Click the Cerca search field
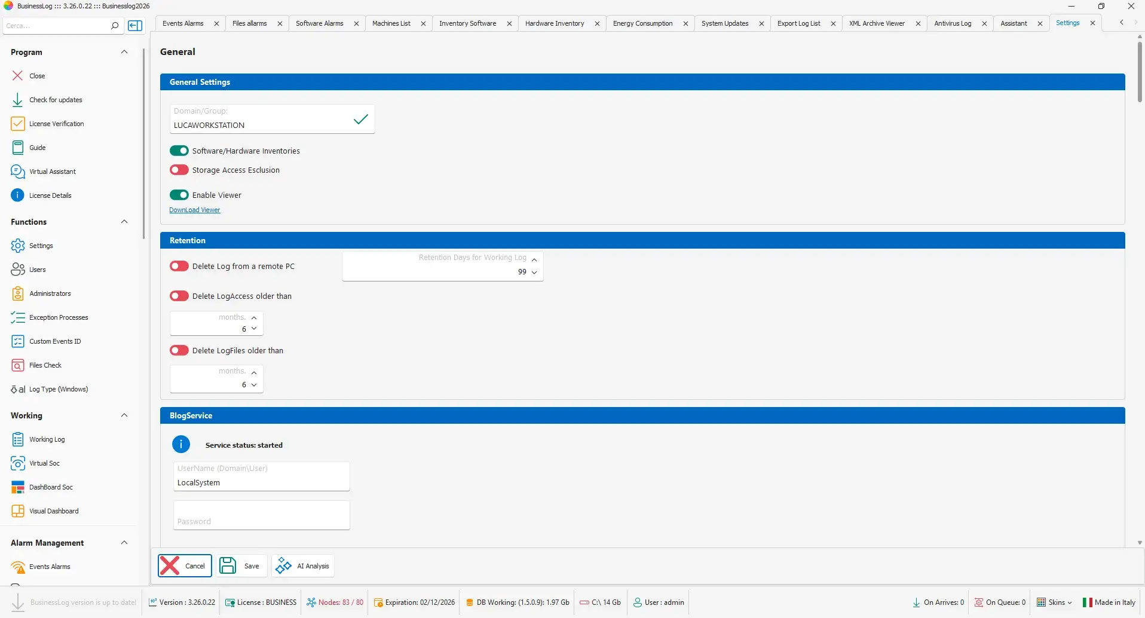 point(56,26)
